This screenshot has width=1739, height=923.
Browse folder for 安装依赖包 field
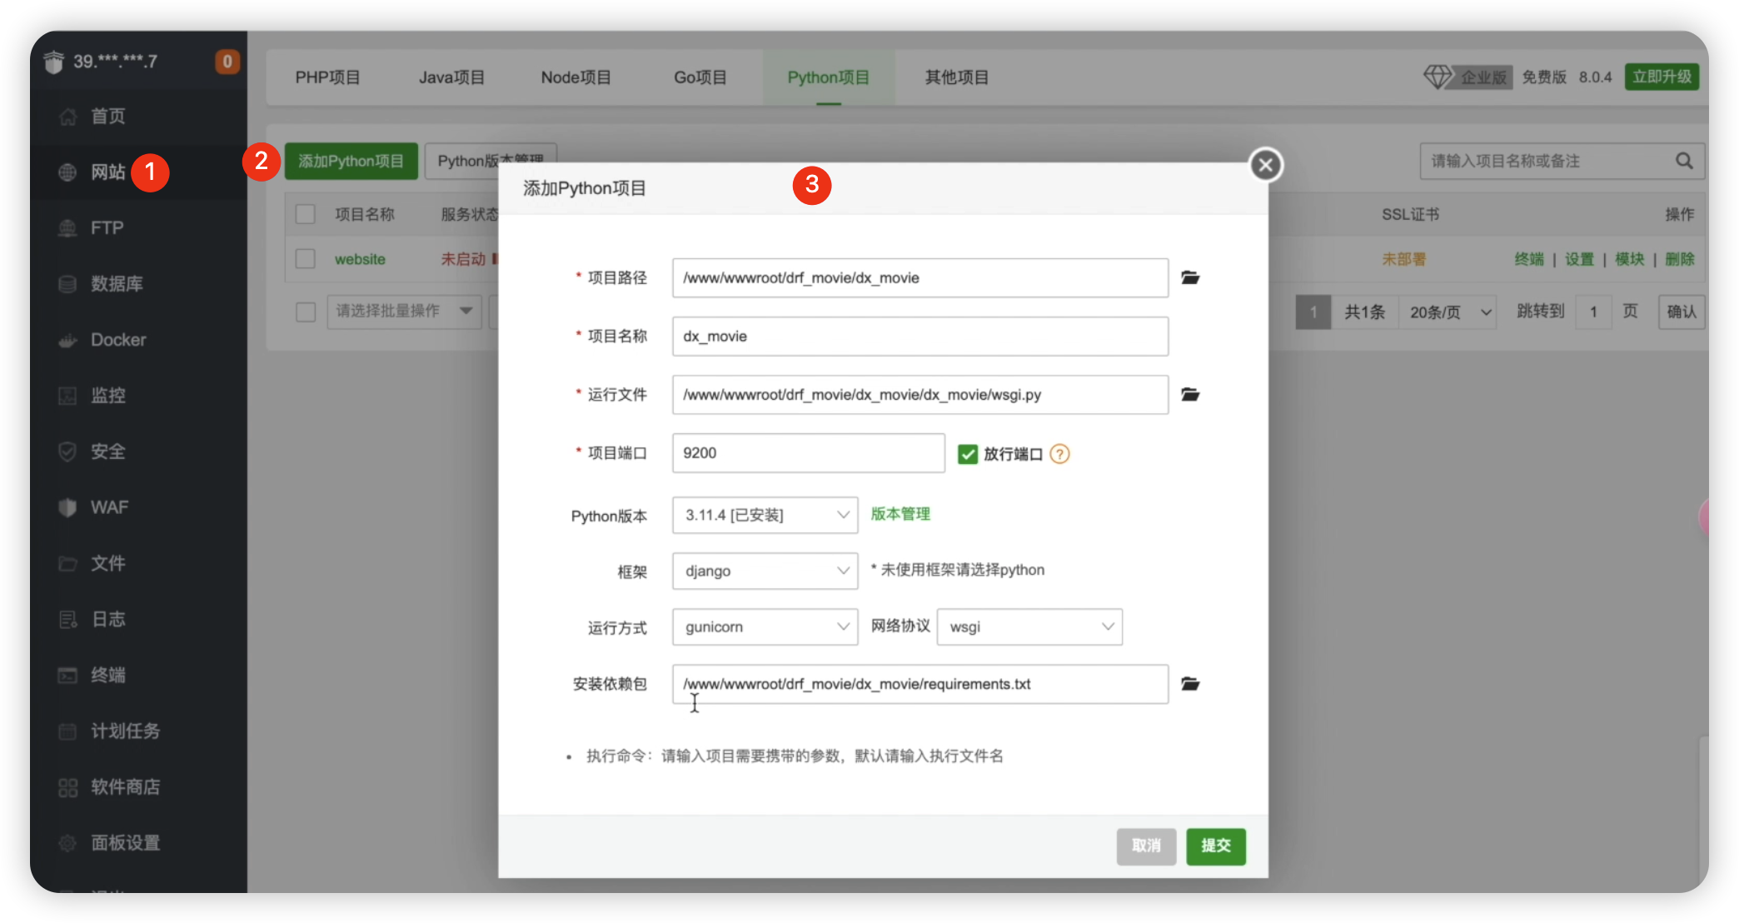1190,684
